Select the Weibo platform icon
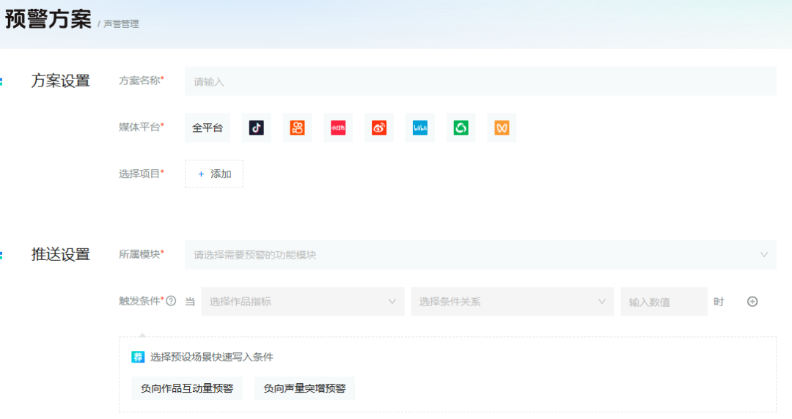Screen dimensions: 792x419 379,127
